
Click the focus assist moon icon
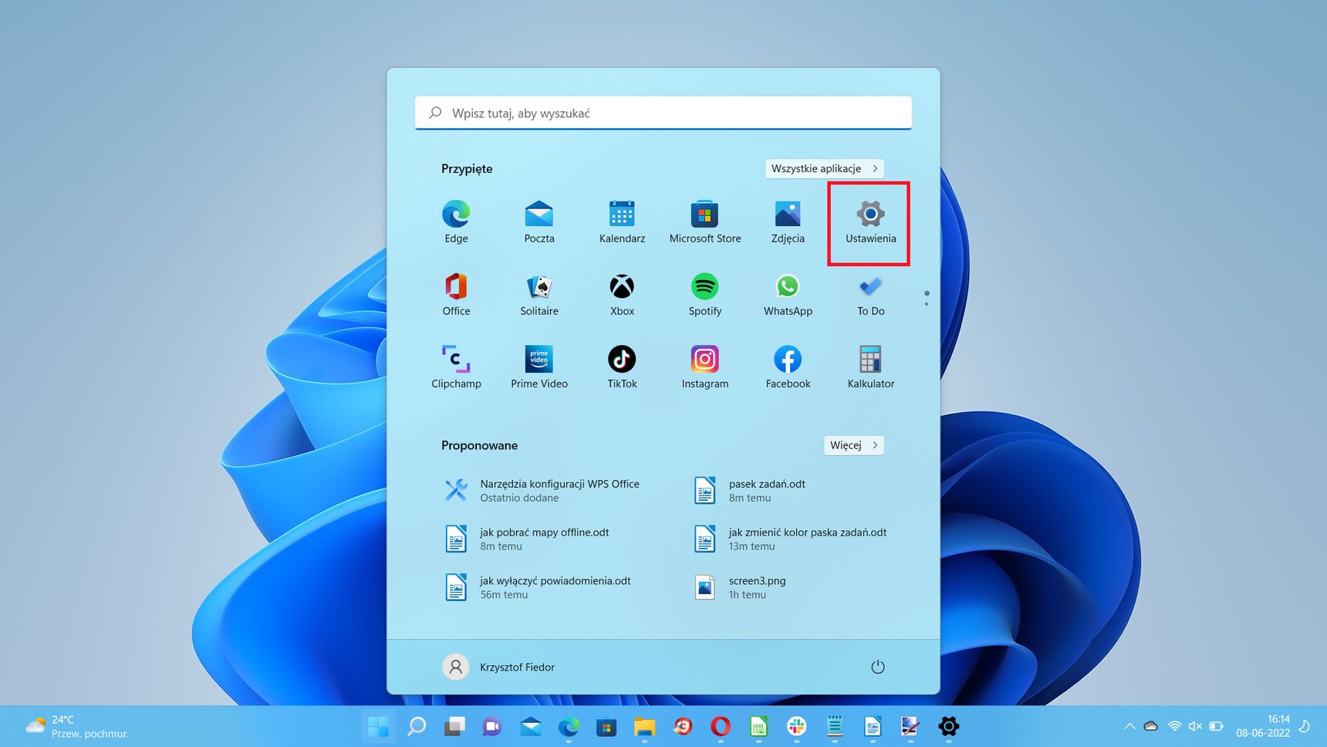1305,726
